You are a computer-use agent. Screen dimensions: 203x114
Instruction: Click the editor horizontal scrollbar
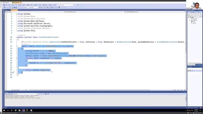(90, 90)
